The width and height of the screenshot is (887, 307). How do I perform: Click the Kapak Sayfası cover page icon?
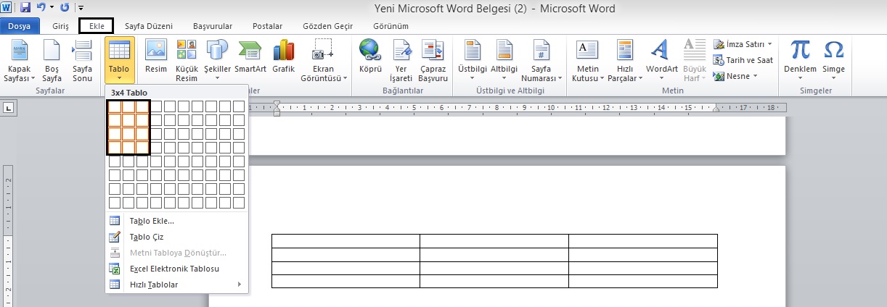20,51
